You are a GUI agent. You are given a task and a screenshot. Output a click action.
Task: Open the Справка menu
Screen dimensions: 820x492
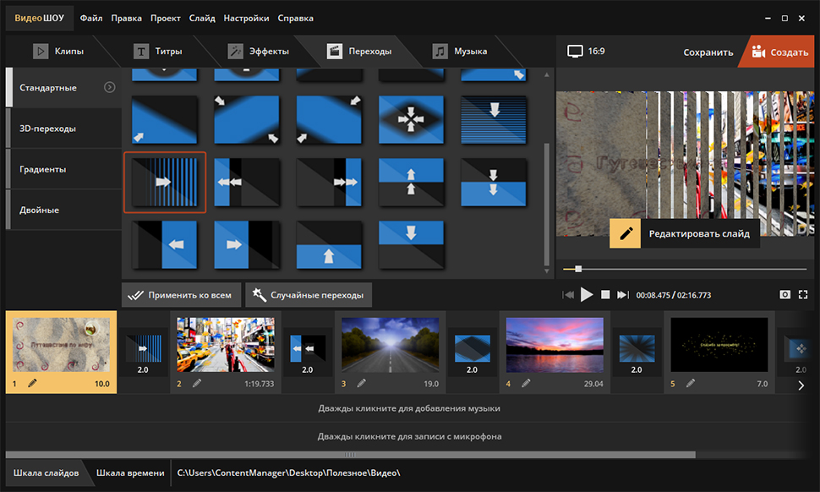[296, 19]
